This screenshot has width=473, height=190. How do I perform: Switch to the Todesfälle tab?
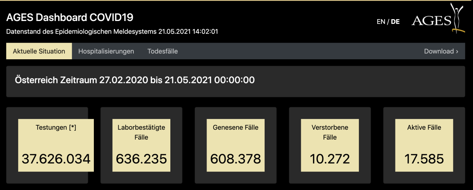click(163, 51)
